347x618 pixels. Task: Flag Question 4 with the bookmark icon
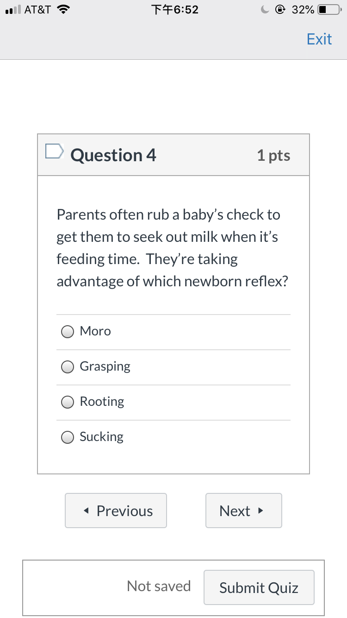[54, 152]
